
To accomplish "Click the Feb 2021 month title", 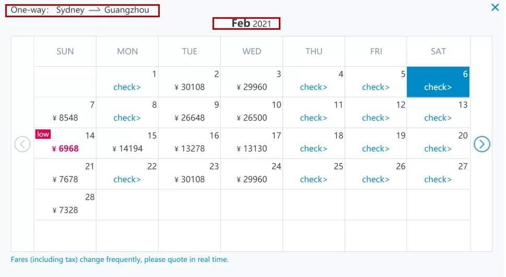I will (x=251, y=23).
